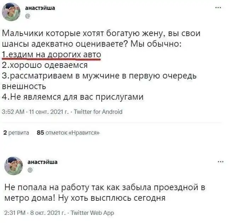Viewport: 230px width, 223px height.
Task: Click the underlined line "1.ездим на дорогих авто"
Action: tap(52, 55)
